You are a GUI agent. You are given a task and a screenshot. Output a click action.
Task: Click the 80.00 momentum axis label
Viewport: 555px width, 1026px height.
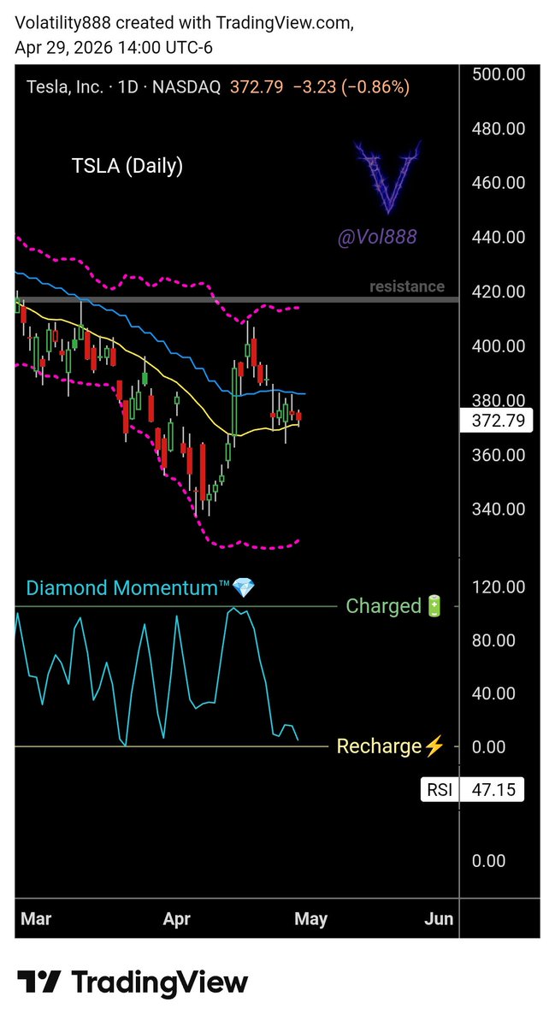(x=493, y=640)
